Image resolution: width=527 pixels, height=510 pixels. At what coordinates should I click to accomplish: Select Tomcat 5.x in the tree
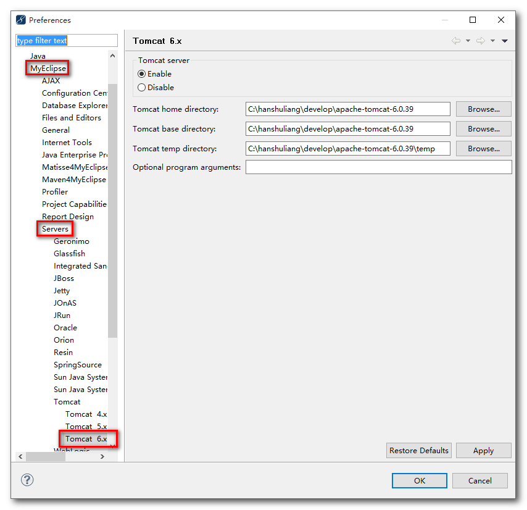(x=86, y=427)
